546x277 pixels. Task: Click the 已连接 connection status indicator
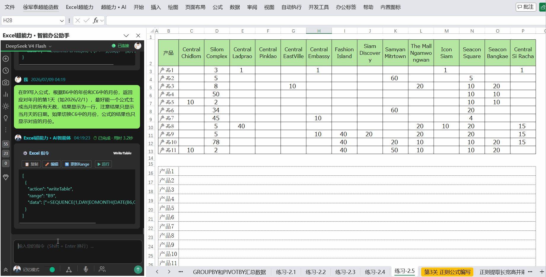120,46
